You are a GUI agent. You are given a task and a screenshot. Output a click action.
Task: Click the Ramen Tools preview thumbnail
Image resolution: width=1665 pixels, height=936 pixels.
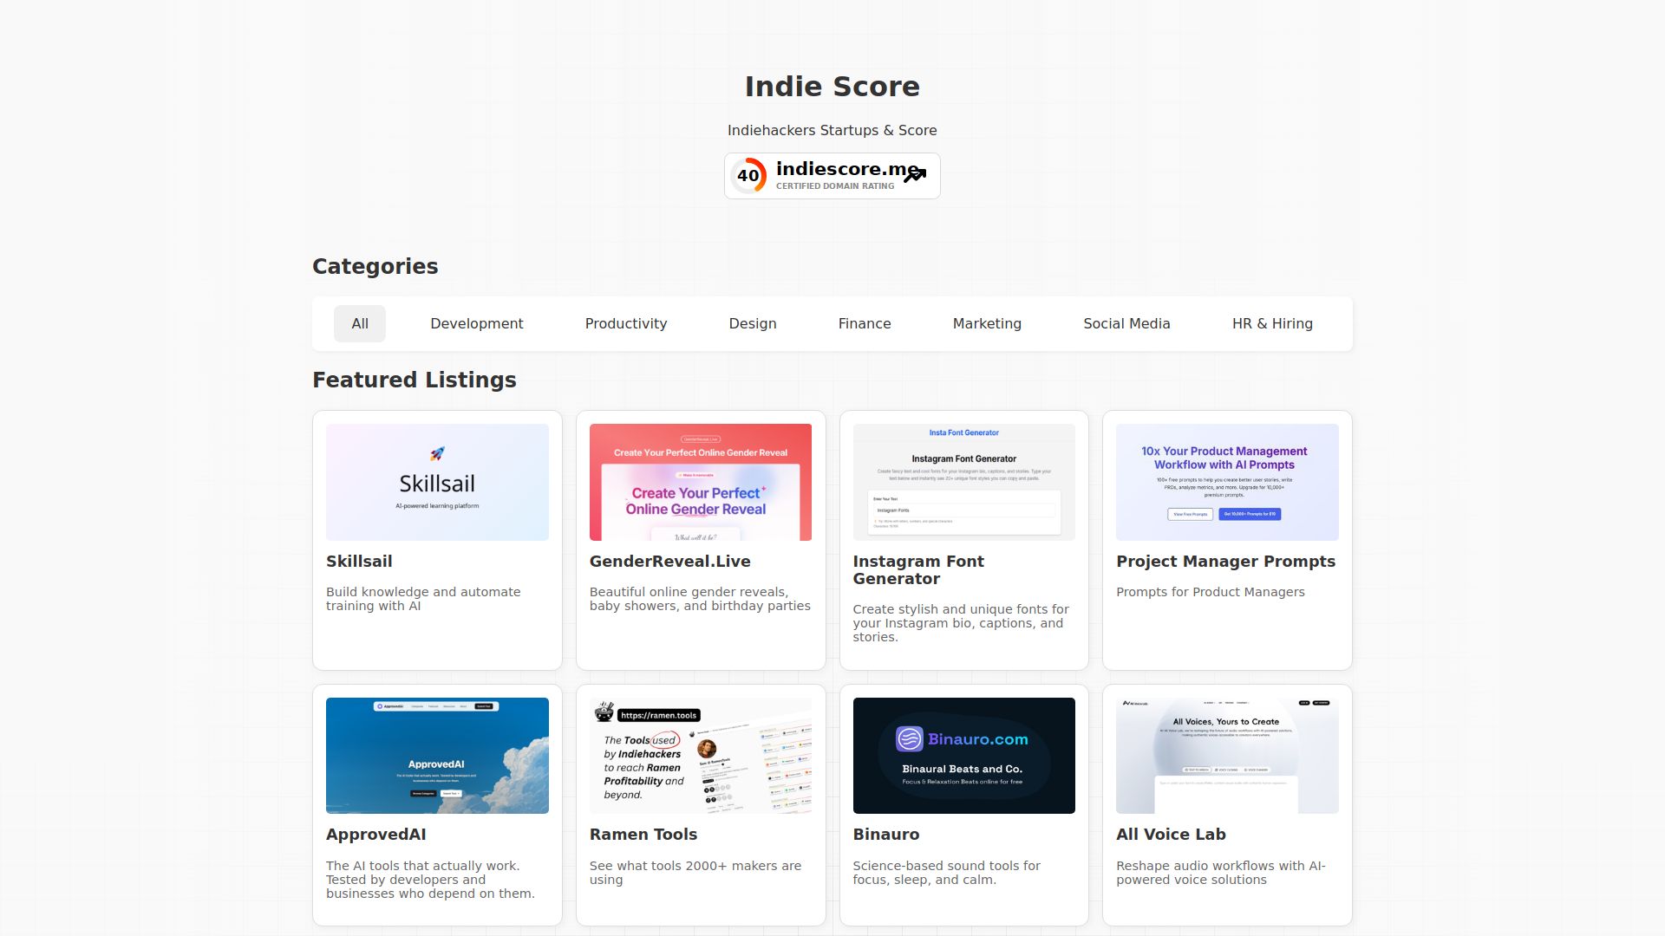(x=700, y=756)
